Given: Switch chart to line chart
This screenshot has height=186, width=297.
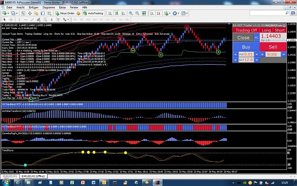Looking at the screenshot, I should (x=123, y=13).
